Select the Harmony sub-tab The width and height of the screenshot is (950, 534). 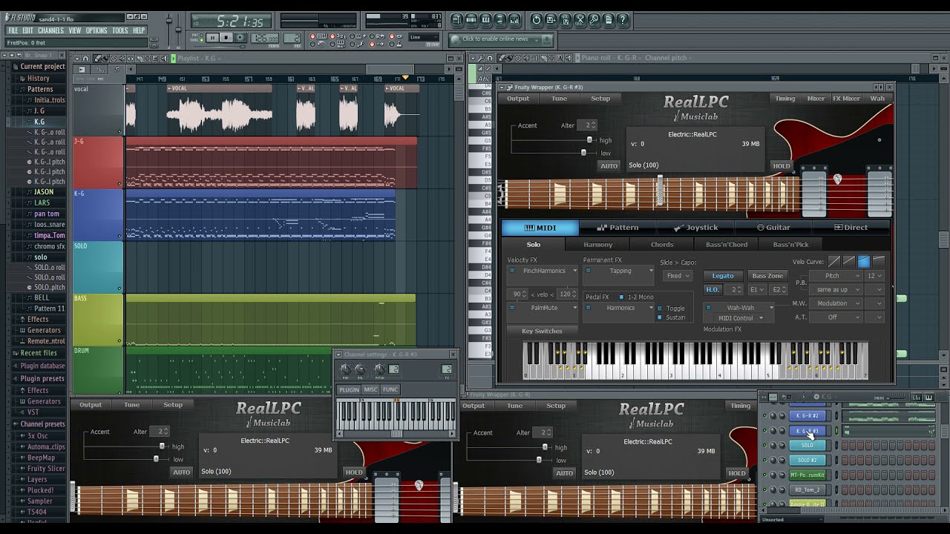pos(598,245)
